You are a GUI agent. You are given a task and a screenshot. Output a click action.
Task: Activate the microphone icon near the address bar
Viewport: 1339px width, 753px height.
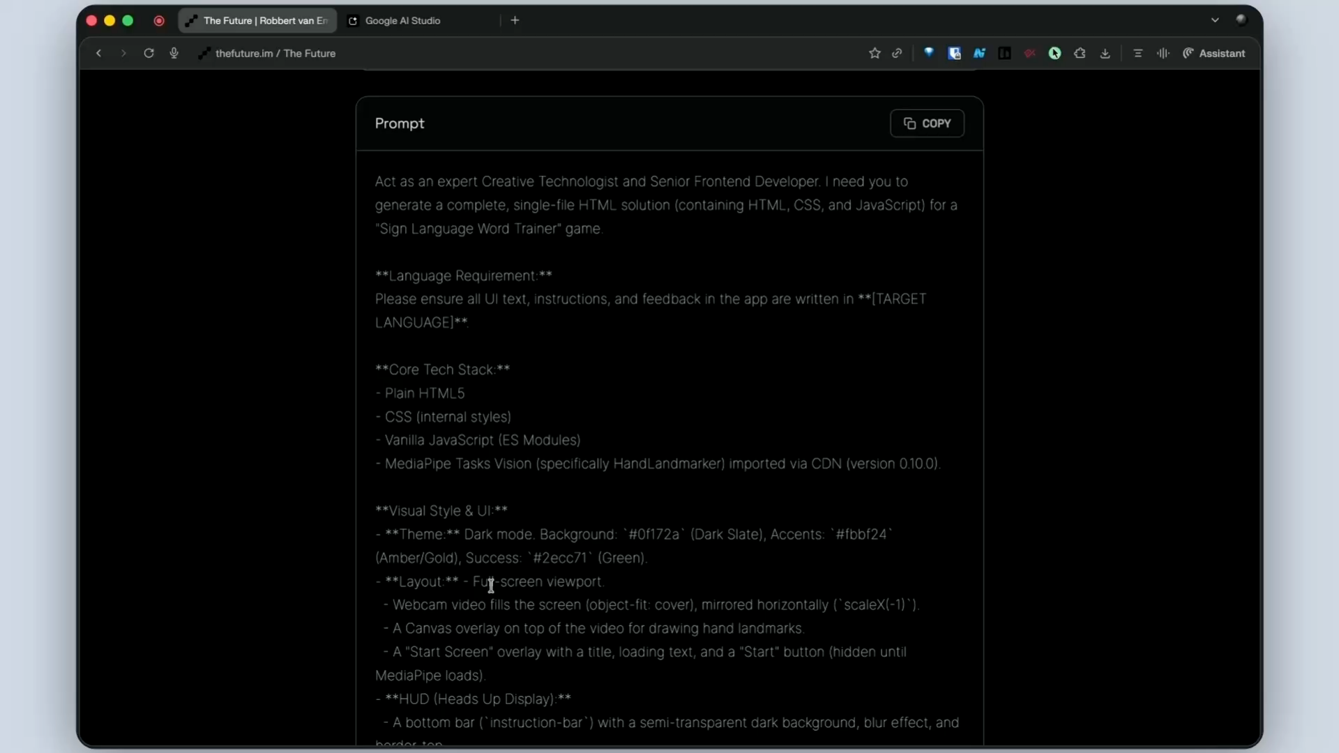click(x=174, y=53)
